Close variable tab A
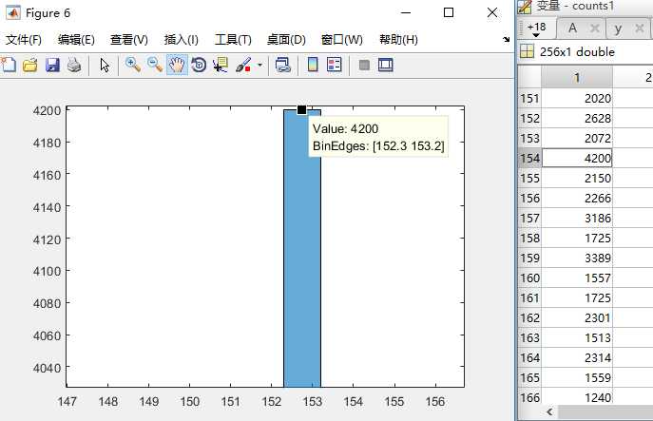The image size is (653, 421). (594, 29)
